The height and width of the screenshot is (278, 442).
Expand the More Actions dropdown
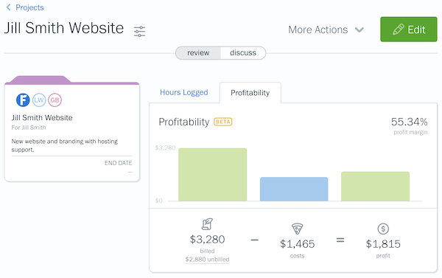(x=326, y=29)
